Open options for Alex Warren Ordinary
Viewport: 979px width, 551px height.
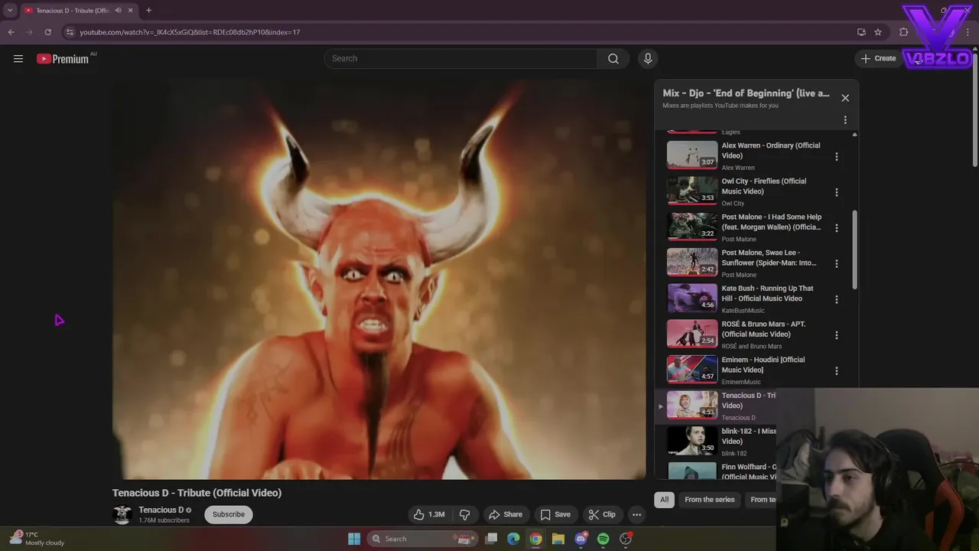coord(836,156)
